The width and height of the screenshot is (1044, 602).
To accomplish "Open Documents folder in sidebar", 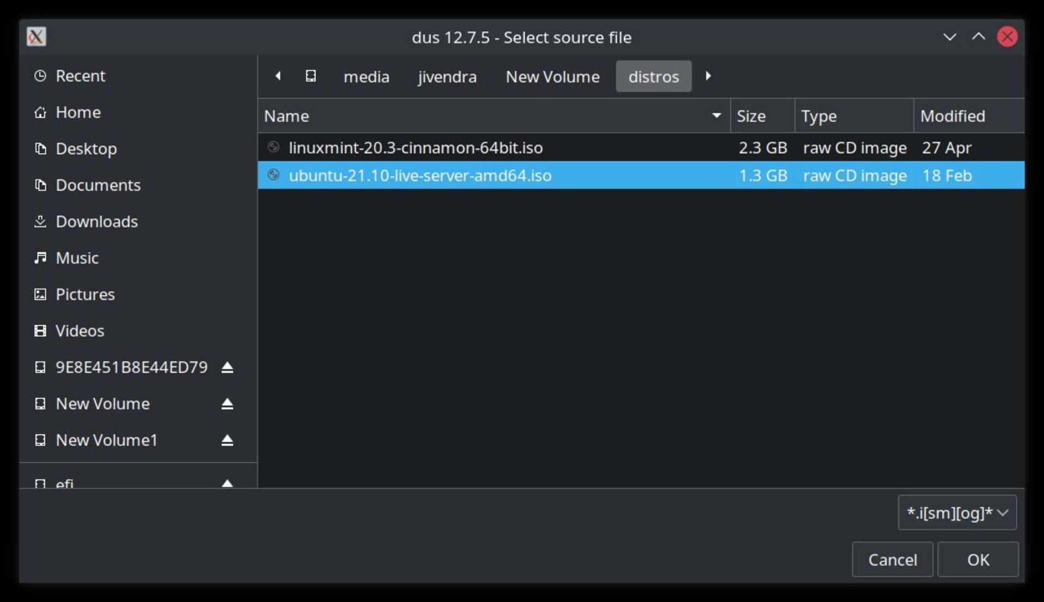I will click(x=138, y=185).
